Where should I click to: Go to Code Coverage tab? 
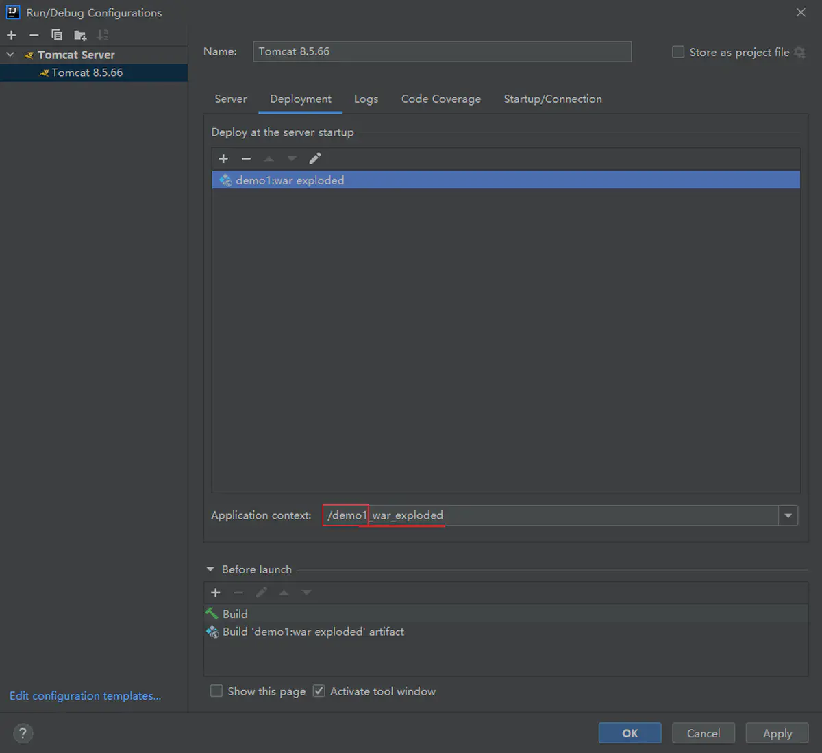click(x=441, y=99)
